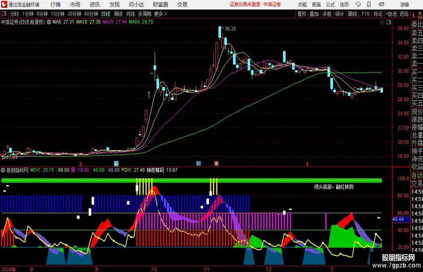
Task: Open the 多周期 multi-period view
Action: tap(145, 14)
